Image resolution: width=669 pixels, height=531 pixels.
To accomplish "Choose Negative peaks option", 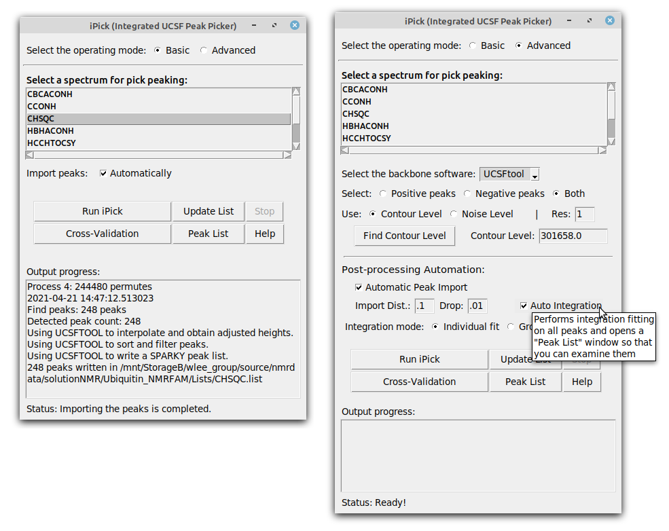I will [x=467, y=194].
